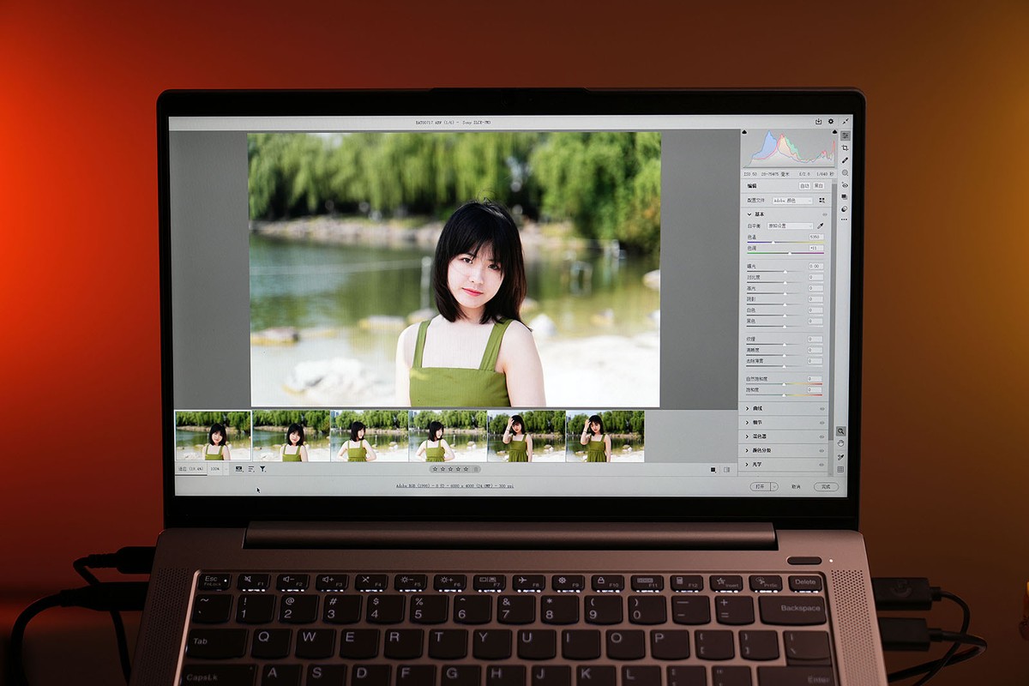Toggle visibility eye of 光学 panel

821,465
